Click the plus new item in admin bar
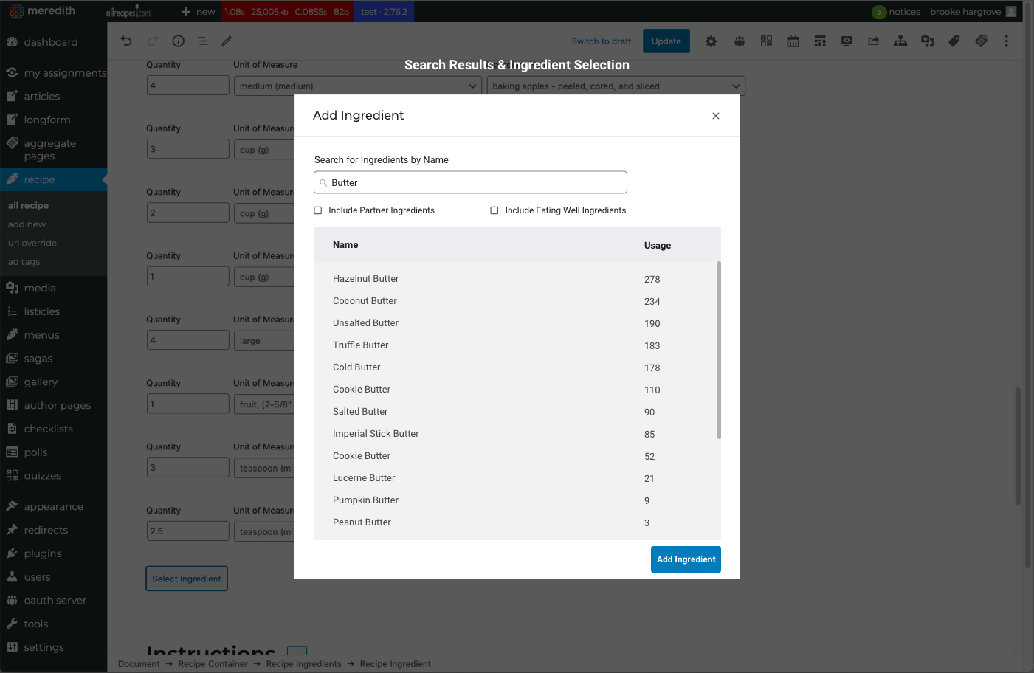This screenshot has width=1034, height=673. click(198, 12)
